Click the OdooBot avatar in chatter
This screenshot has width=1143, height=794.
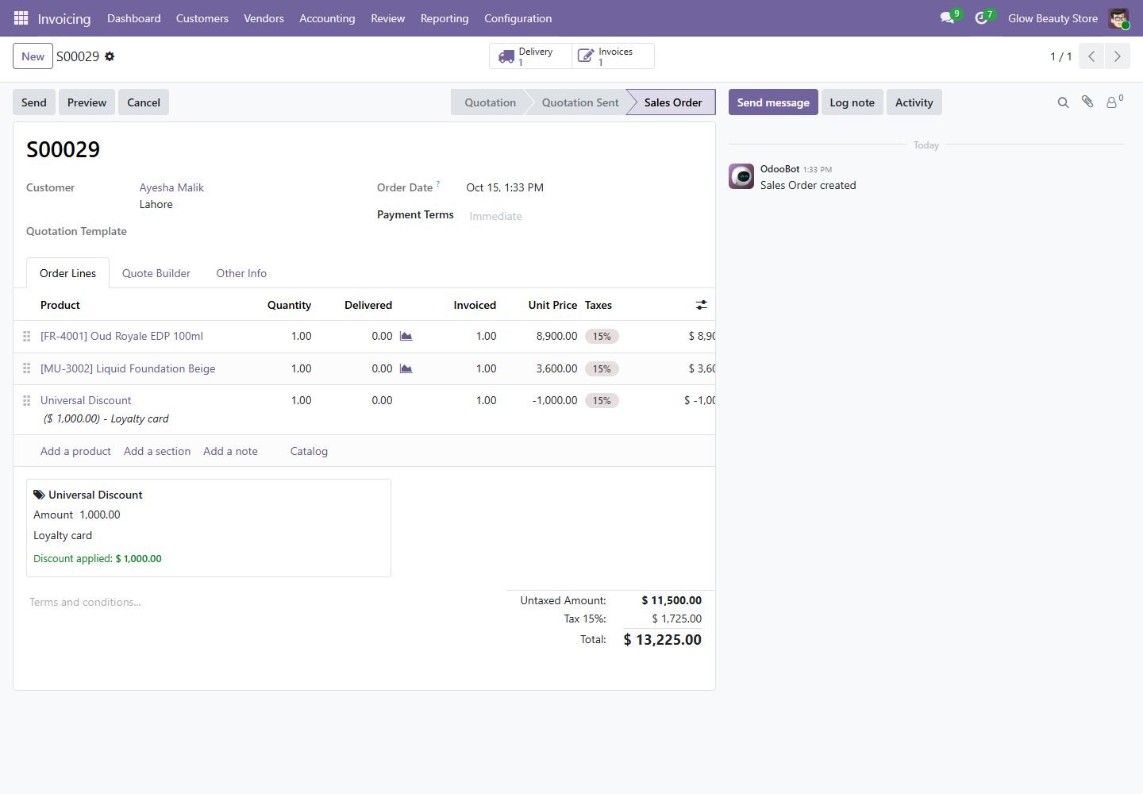pos(741,176)
